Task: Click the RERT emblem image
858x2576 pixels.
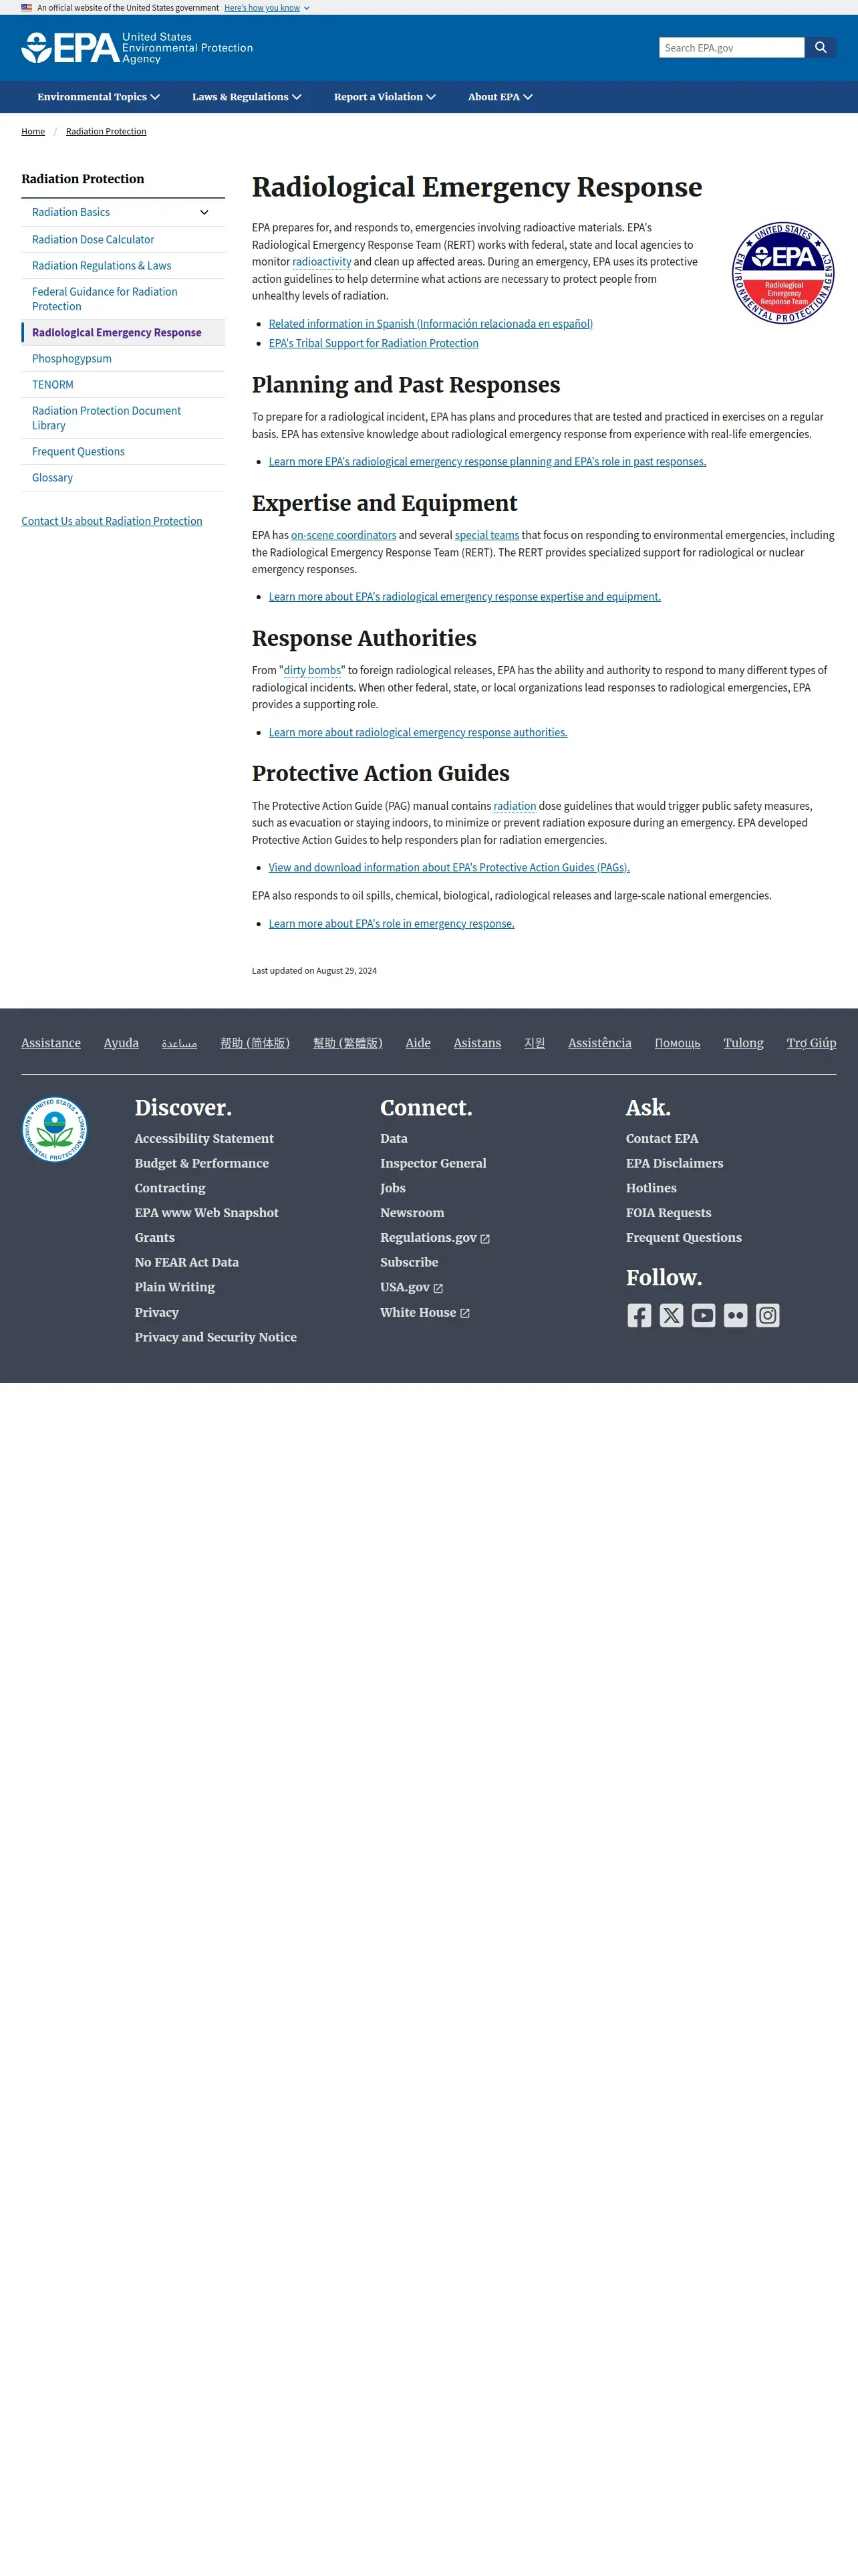Action: coord(783,273)
